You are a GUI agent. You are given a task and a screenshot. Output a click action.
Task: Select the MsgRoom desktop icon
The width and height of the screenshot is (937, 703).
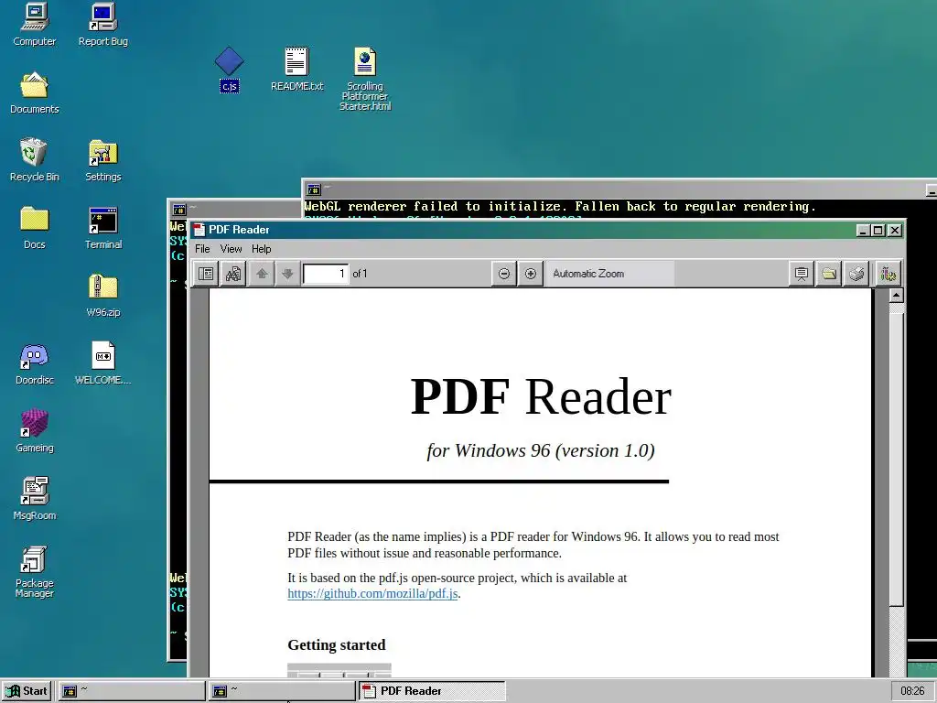click(34, 499)
